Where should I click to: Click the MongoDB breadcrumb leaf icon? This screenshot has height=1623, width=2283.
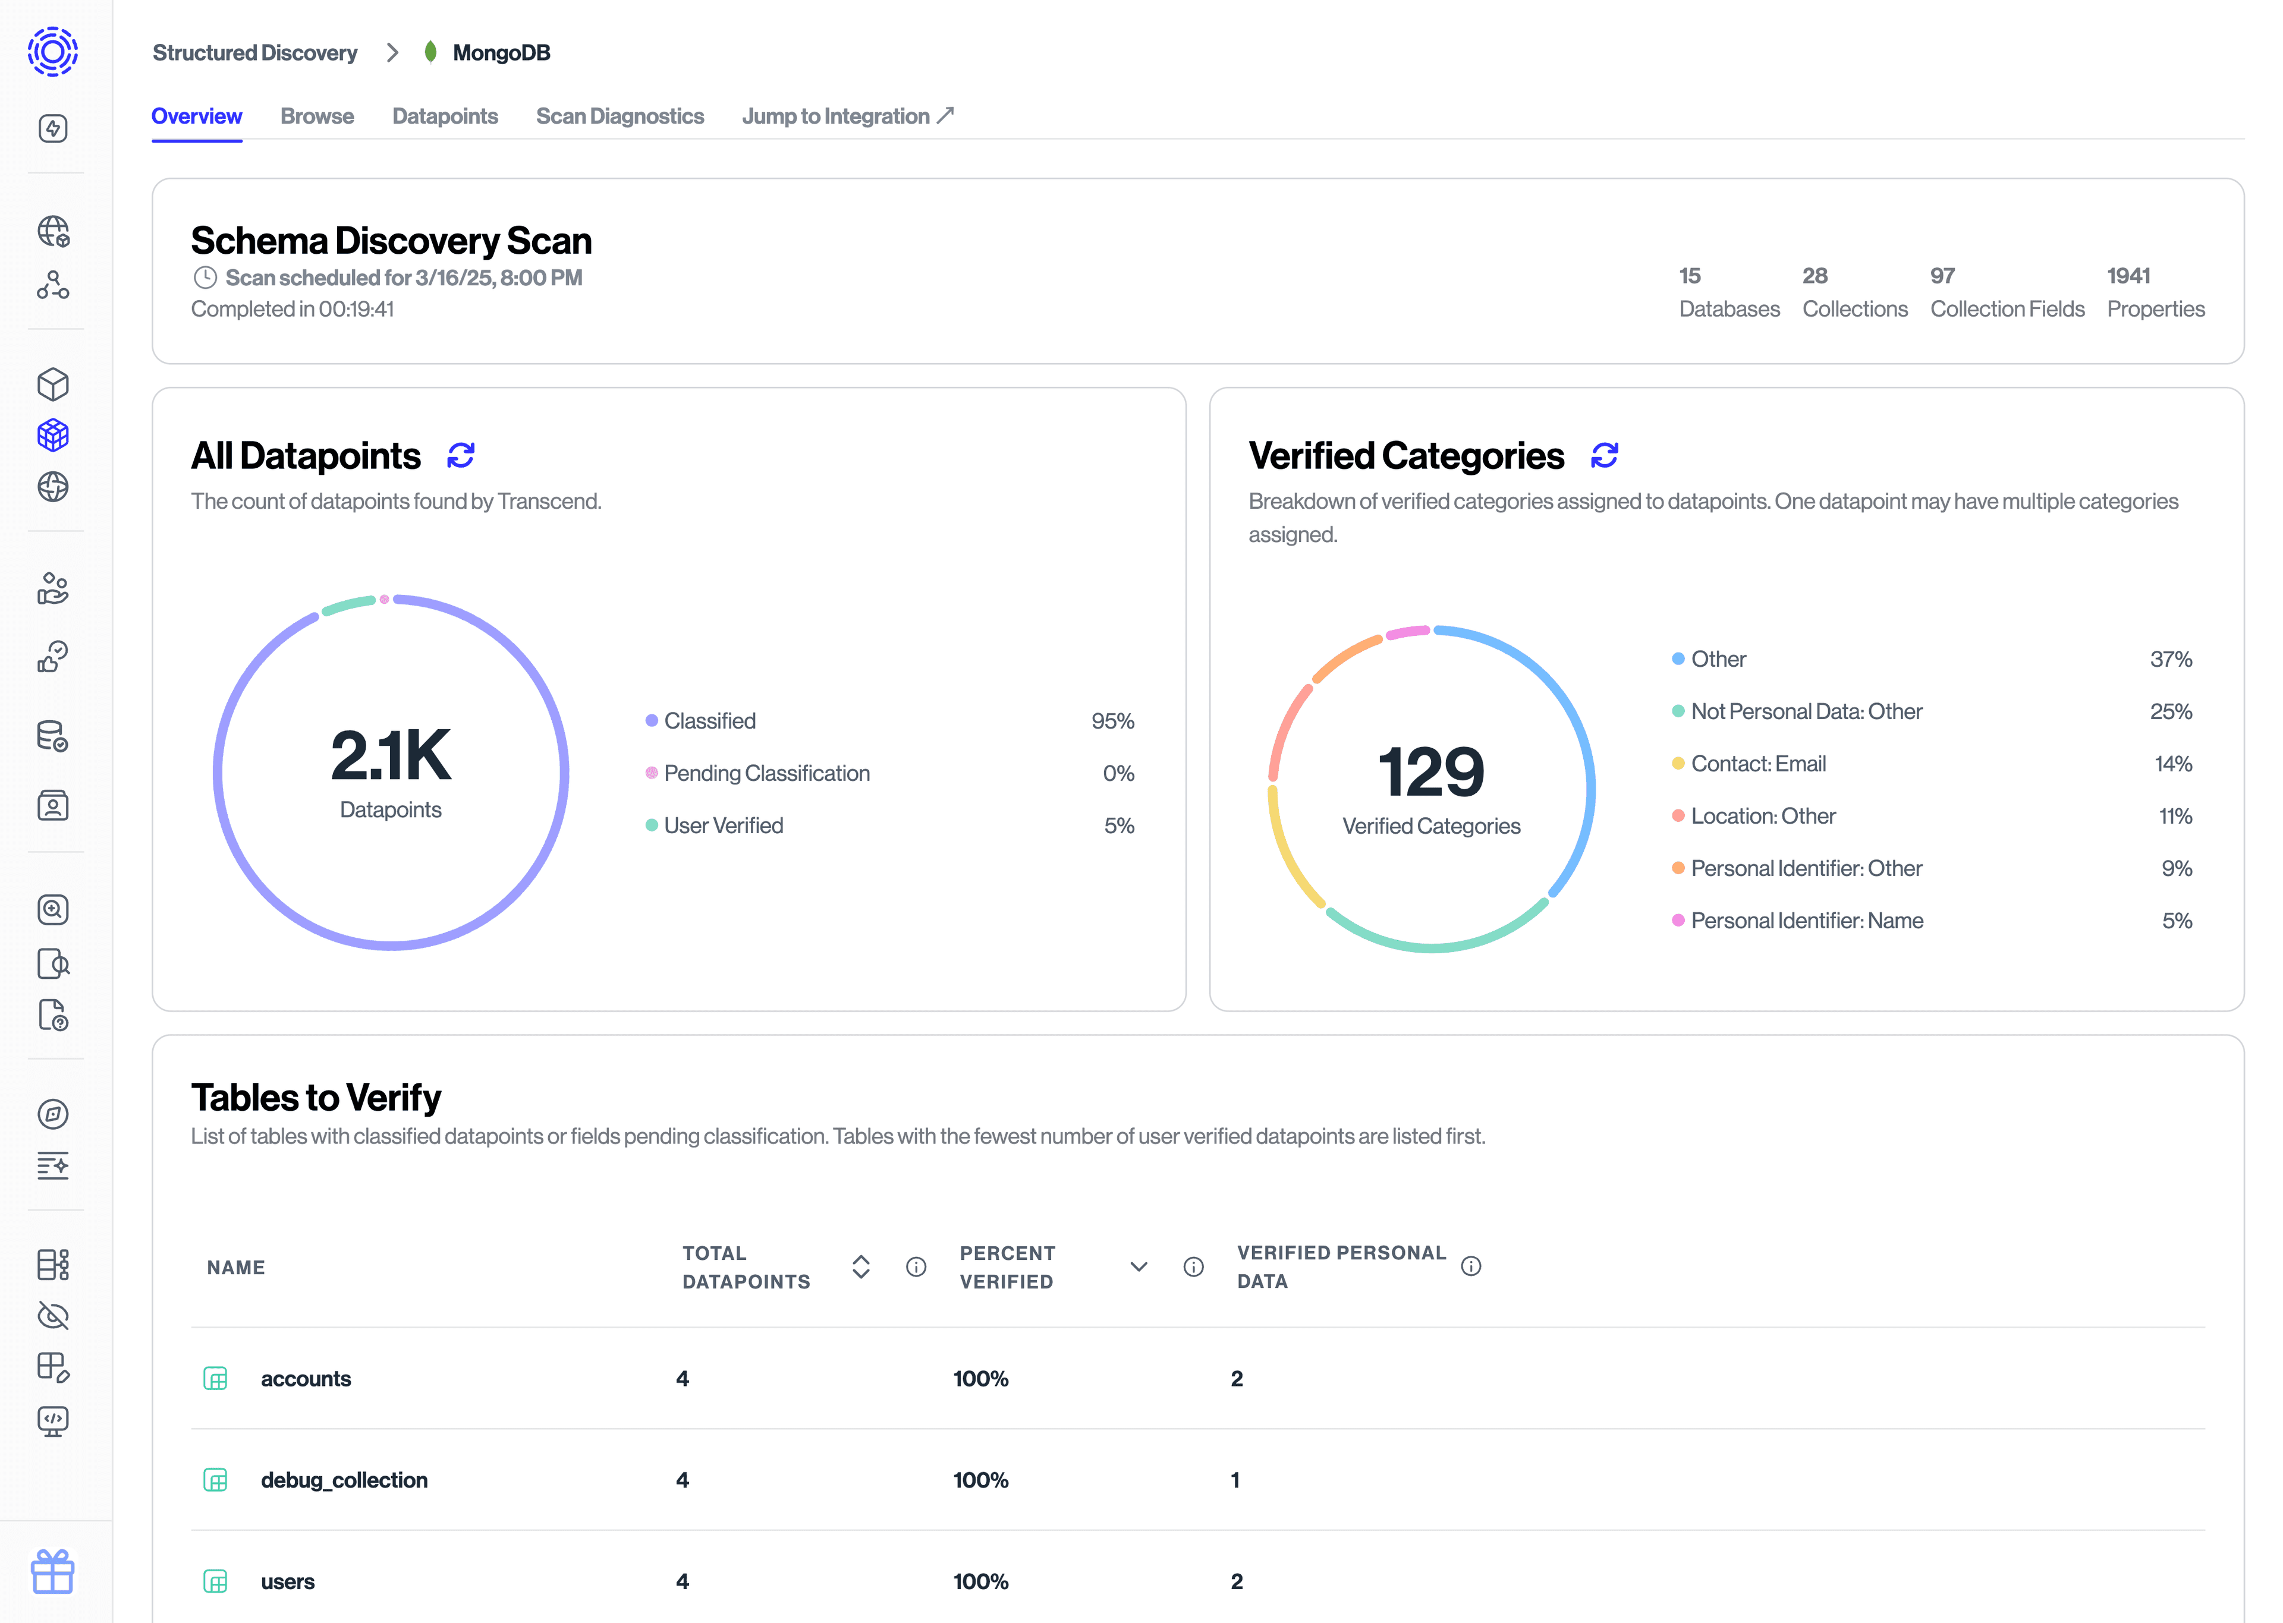pyautogui.click(x=430, y=52)
